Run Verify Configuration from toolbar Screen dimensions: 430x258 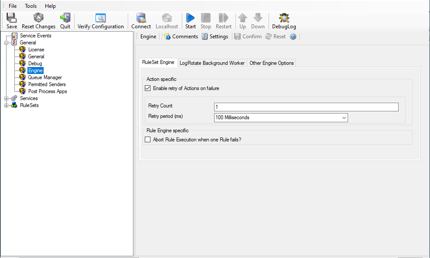(x=101, y=18)
